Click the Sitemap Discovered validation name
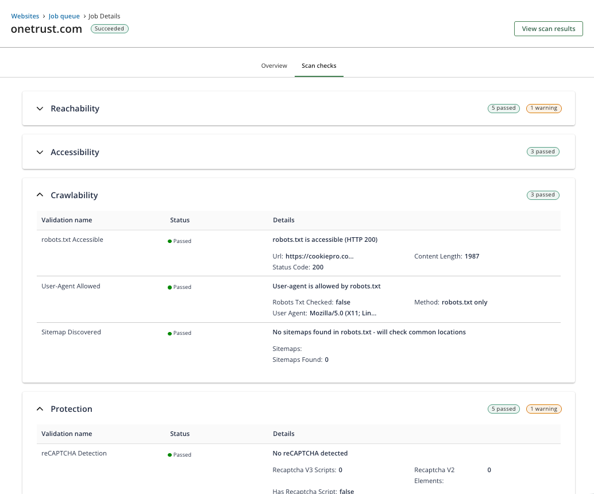Image resolution: width=594 pixels, height=494 pixels. pos(71,332)
